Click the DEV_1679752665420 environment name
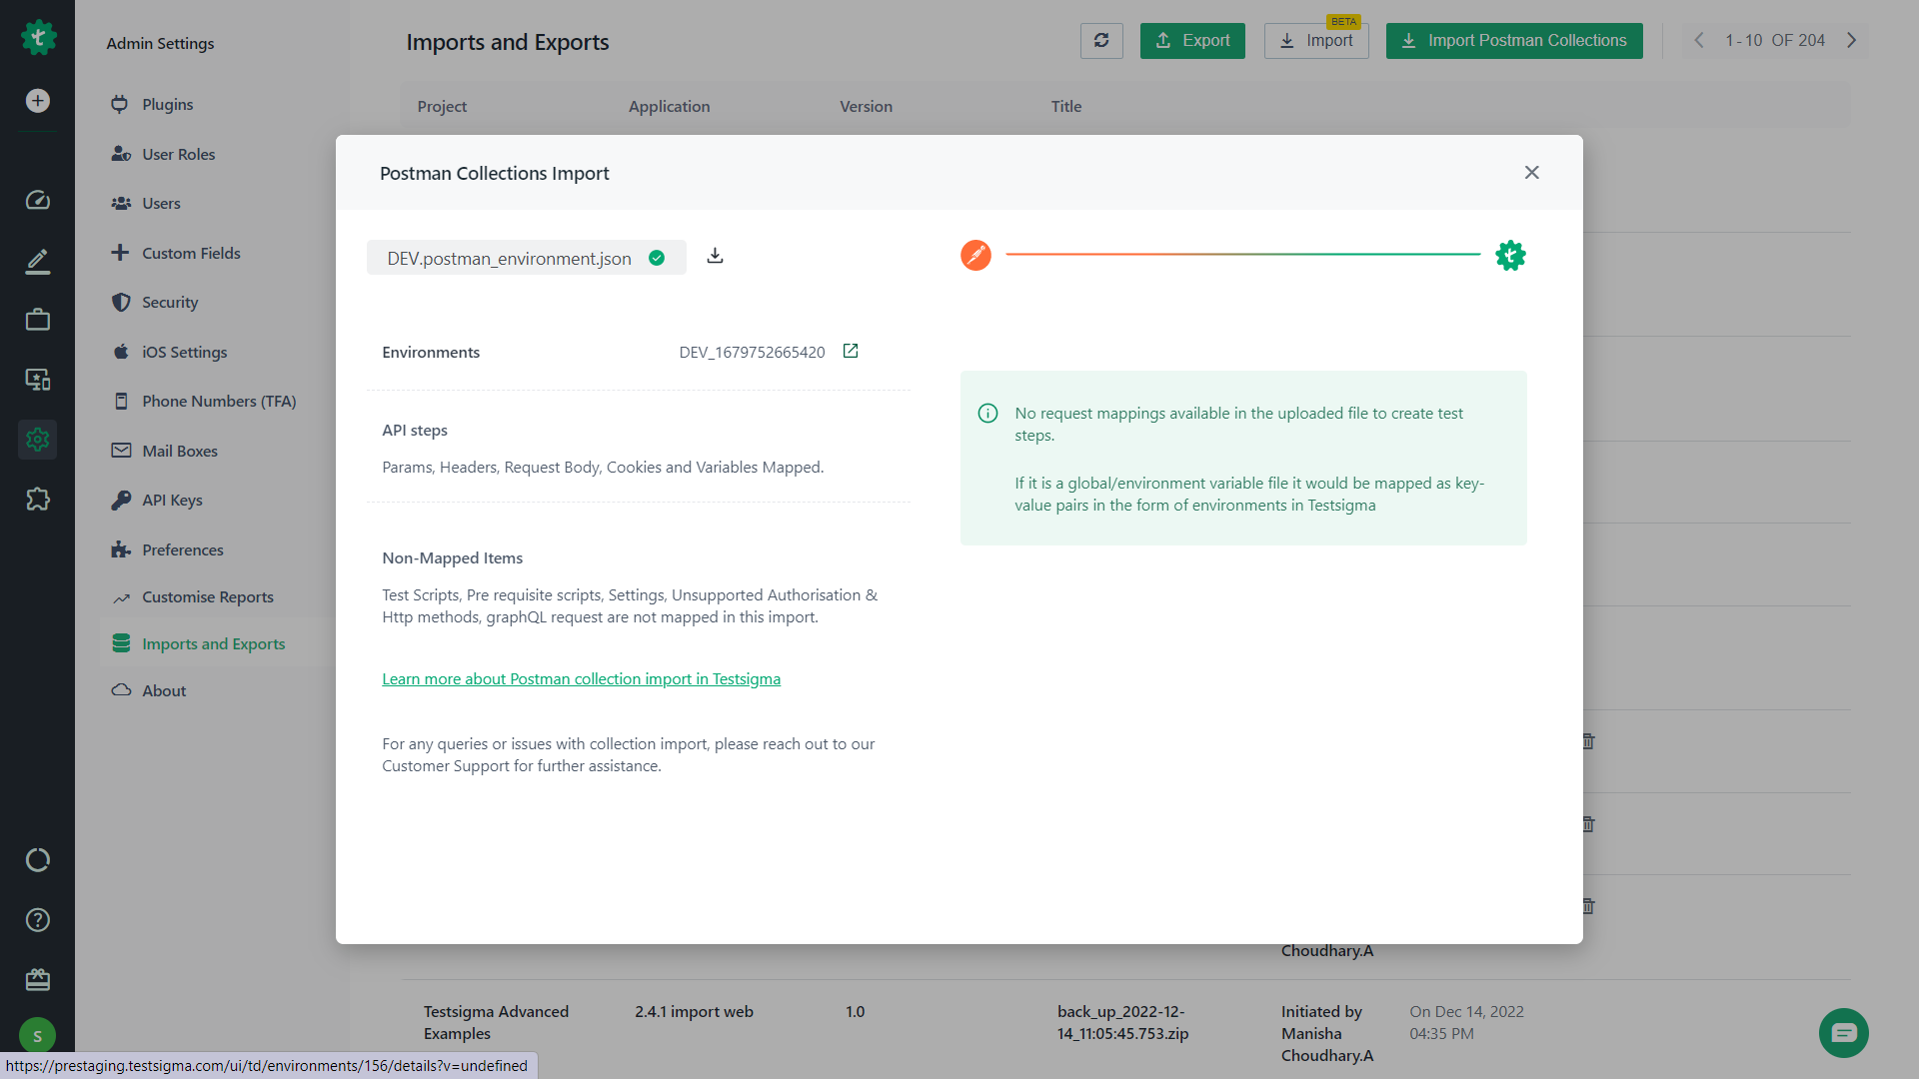Screen dimensions: 1919x1079 click(752, 353)
